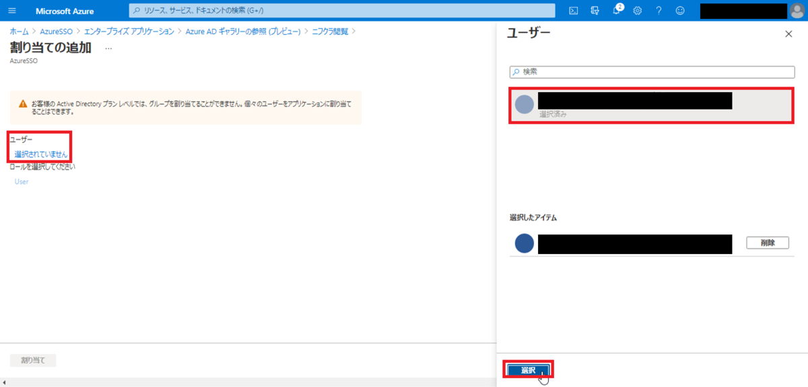The height and width of the screenshot is (387, 808).
Task: Open portal settings gear
Action: pyautogui.click(x=638, y=11)
